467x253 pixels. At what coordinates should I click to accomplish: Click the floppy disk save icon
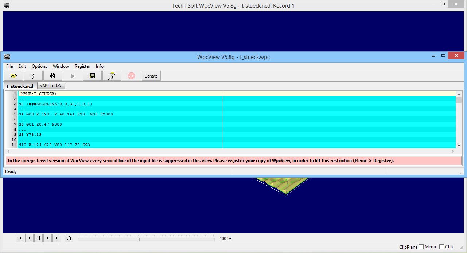click(x=92, y=76)
